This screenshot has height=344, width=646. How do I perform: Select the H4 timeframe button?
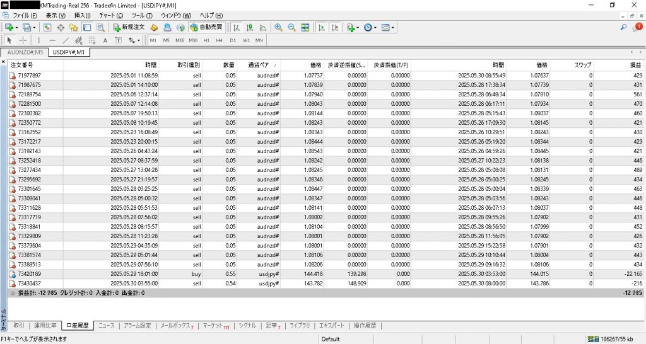[x=219, y=40]
